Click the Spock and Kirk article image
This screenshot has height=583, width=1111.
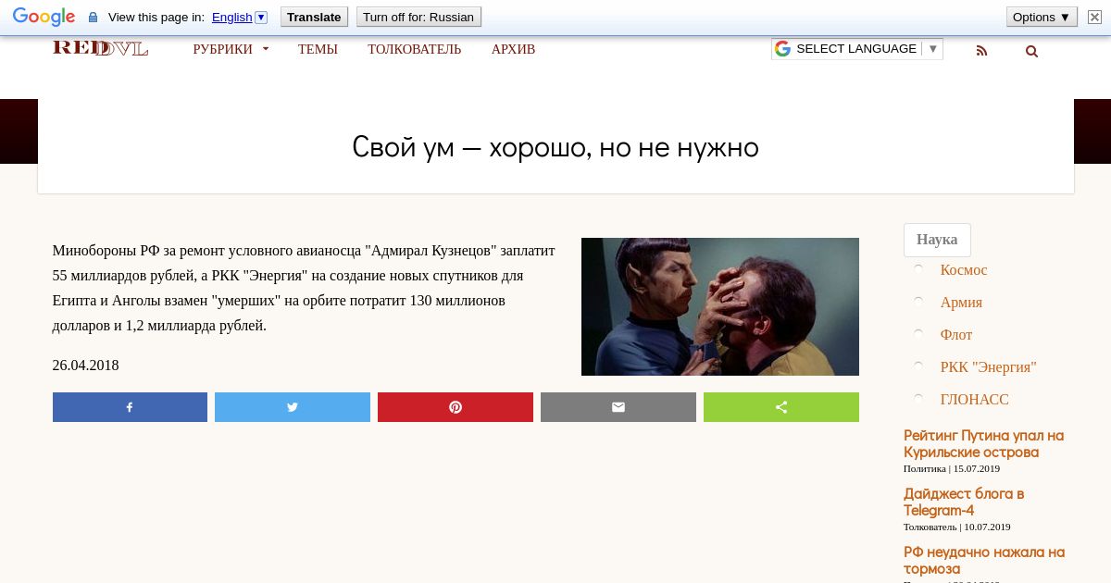click(720, 306)
